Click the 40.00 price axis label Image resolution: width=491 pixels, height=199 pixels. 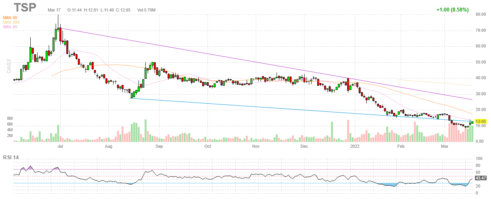481,78
